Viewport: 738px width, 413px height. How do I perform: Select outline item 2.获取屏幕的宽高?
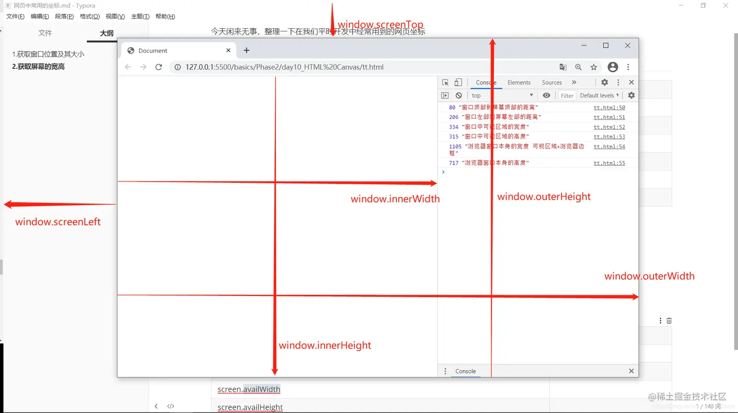38,67
